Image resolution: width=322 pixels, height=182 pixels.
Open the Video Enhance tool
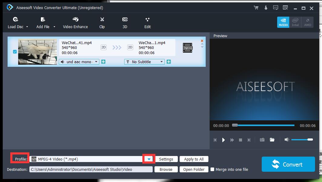click(x=75, y=23)
